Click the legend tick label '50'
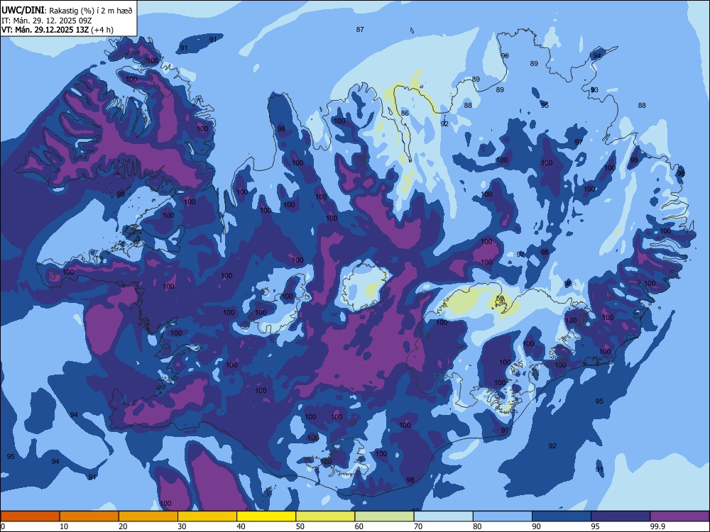The image size is (710, 532). 300,526
